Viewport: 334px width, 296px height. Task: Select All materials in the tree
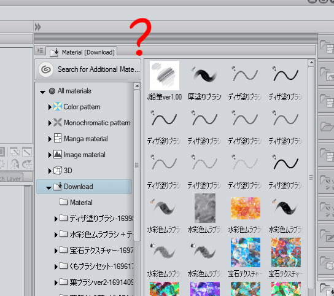pyautogui.click(x=74, y=91)
